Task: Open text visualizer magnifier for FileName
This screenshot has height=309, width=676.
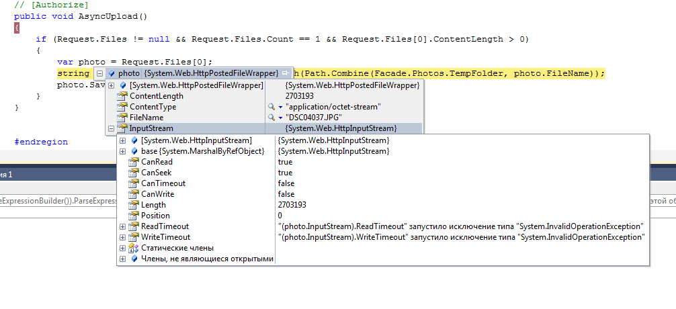Action: (271, 118)
